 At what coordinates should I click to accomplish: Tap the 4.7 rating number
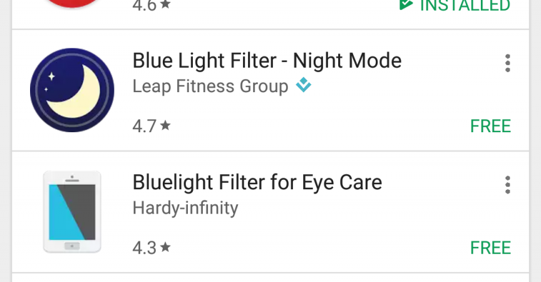tap(145, 126)
